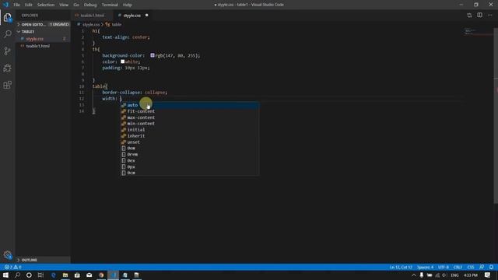Open style.css in the explorer tree
The image size is (498, 280).
[x=43, y=39]
